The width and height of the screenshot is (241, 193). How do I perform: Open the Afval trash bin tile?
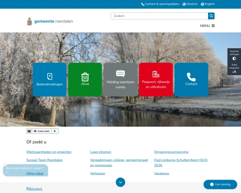point(85,80)
